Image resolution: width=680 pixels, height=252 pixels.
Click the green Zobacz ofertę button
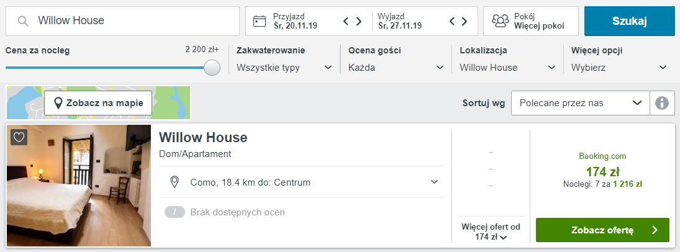coord(602,230)
